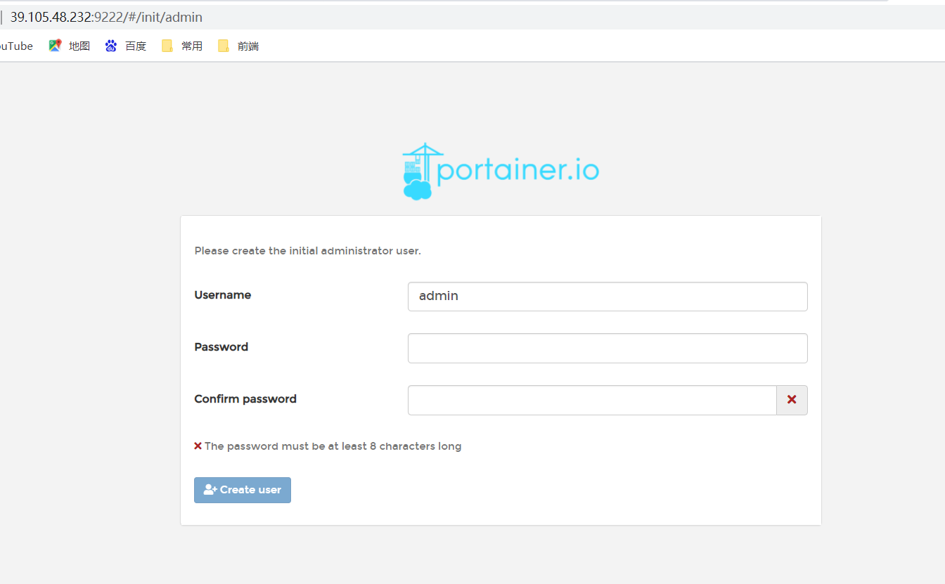Click the Username input field
The height and width of the screenshot is (584, 945).
[x=607, y=296]
